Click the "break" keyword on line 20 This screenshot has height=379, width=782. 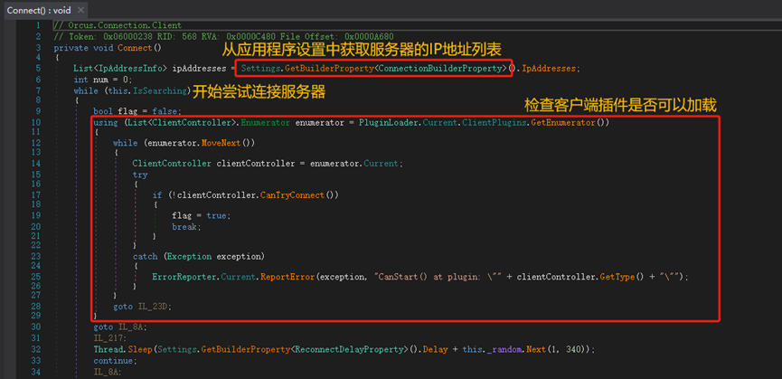tap(184, 226)
